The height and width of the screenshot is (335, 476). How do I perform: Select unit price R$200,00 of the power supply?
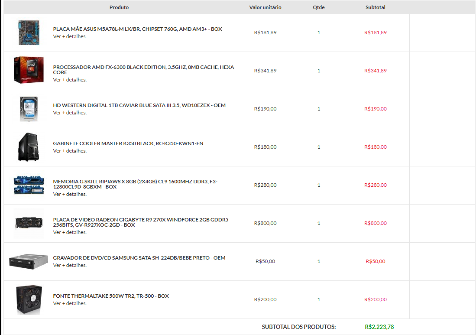coord(266,299)
